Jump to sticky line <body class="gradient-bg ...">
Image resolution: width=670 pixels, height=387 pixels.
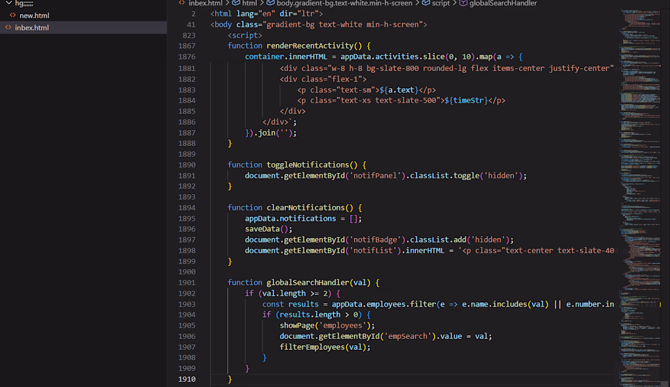[x=319, y=25]
